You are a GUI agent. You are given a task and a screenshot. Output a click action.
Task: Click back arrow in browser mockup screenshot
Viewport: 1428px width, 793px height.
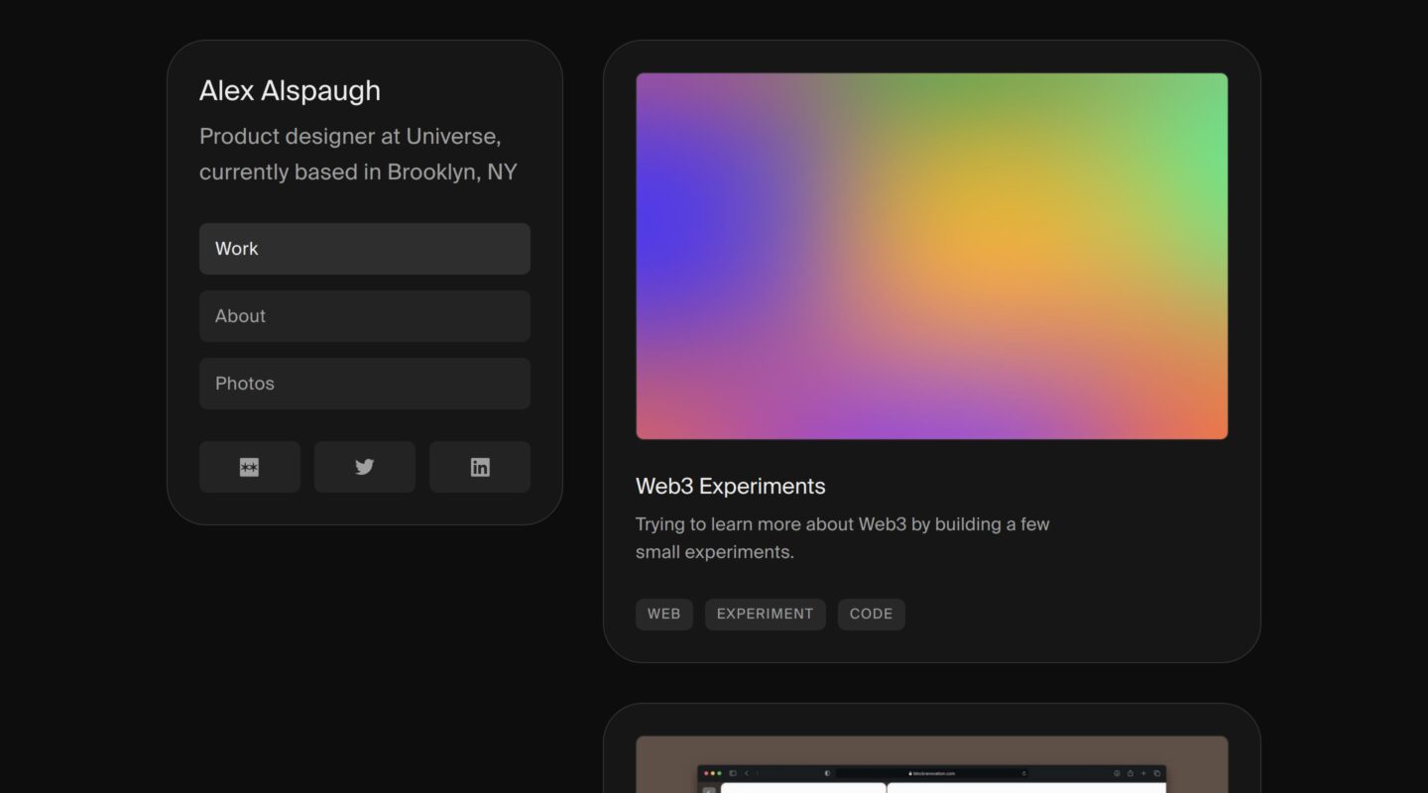[x=747, y=773]
